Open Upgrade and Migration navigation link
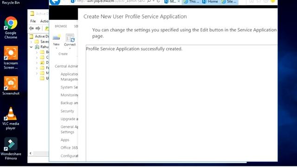The image size is (297, 167). click(69, 119)
